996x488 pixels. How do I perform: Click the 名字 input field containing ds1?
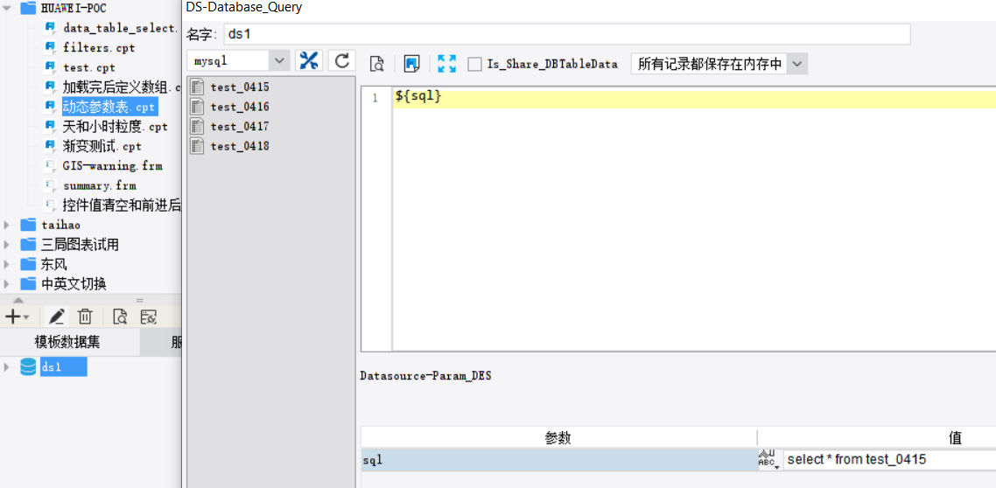tap(567, 34)
